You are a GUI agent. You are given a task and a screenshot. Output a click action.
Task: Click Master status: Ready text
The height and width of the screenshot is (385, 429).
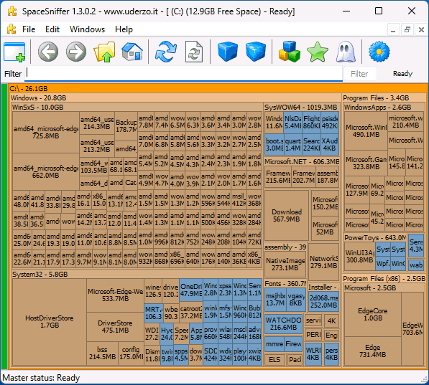(41, 378)
